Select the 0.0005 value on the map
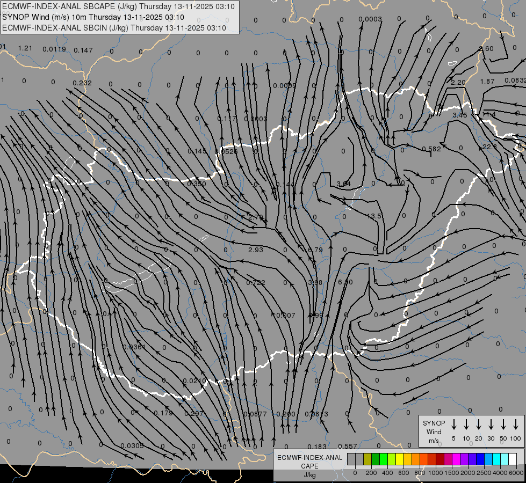This screenshot has width=526, height=483. point(284,86)
